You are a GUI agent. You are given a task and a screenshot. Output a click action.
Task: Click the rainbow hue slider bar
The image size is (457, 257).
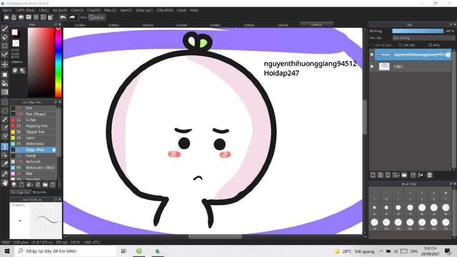pos(58,62)
